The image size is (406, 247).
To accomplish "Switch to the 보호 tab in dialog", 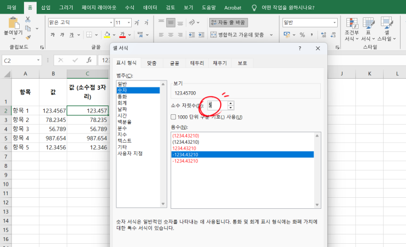I will pos(243,63).
